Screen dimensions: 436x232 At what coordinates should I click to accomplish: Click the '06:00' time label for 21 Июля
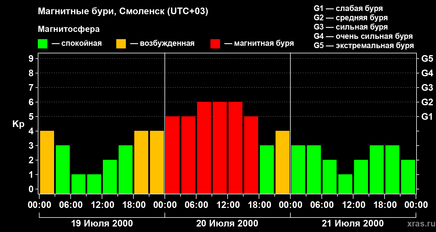point(322,205)
